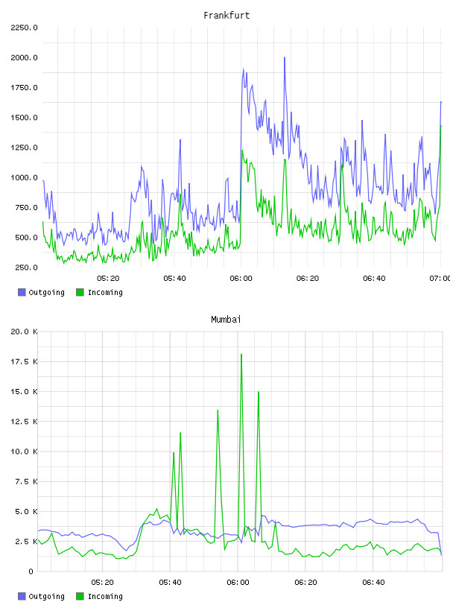
Task: Click the 05:20 time label in Frankfurt chart
Action: point(108,279)
